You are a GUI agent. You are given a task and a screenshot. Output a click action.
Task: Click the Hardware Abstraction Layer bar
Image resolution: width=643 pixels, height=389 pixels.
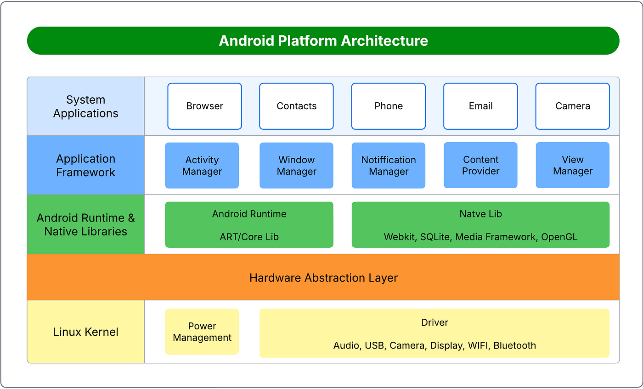pos(323,277)
